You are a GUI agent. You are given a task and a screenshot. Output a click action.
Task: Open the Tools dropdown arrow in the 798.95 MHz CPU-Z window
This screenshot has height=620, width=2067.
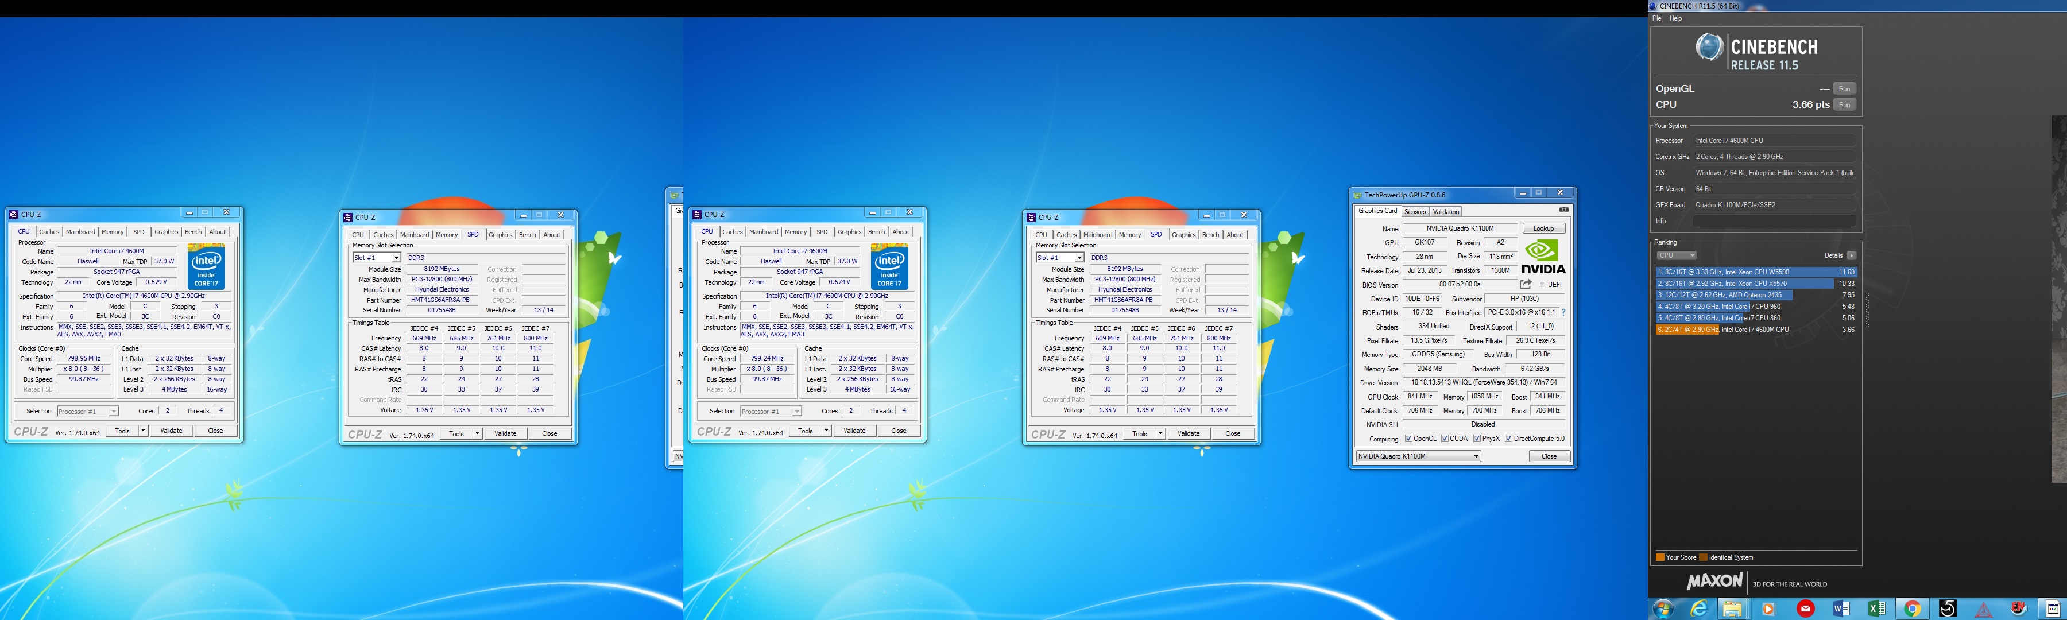[x=143, y=431]
